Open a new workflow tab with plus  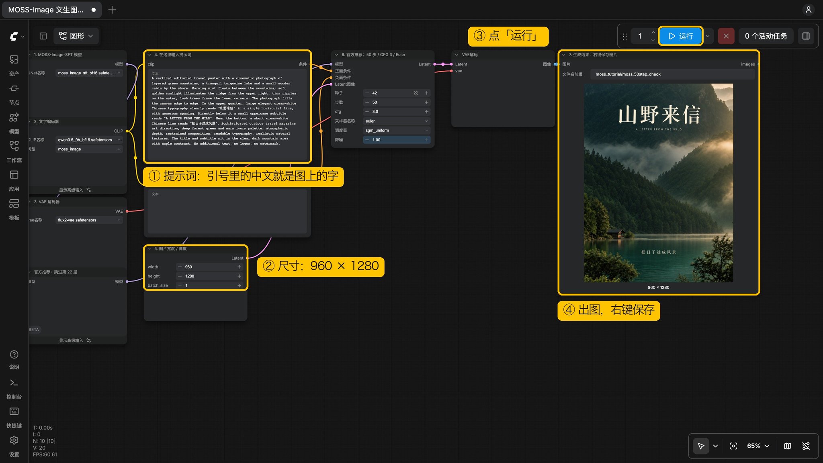[112, 10]
